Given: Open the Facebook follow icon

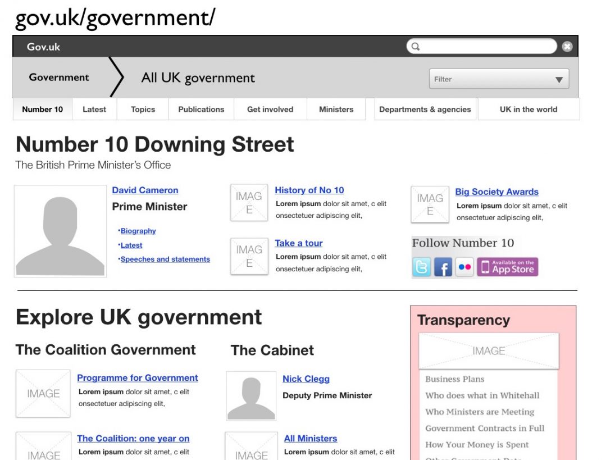Looking at the screenshot, I should click(x=443, y=267).
